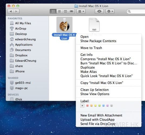Choose Clean Up Selection
This screenshot has height=135, width=145.
point(109,90)
